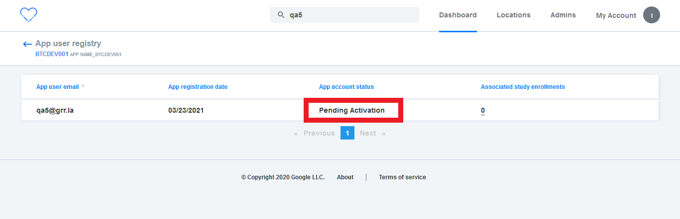Click the heart logo icon
The image size is (680, 219).
click(29, 15)
